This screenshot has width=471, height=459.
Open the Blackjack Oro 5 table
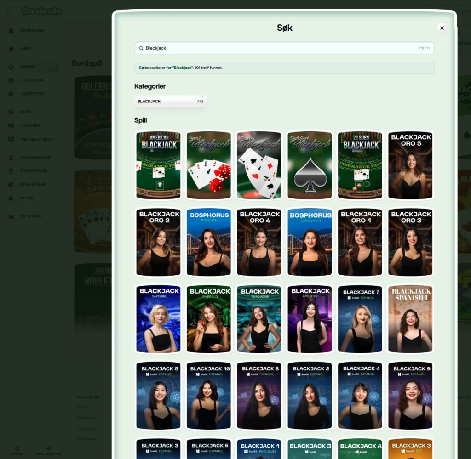(x=410, y=165)
